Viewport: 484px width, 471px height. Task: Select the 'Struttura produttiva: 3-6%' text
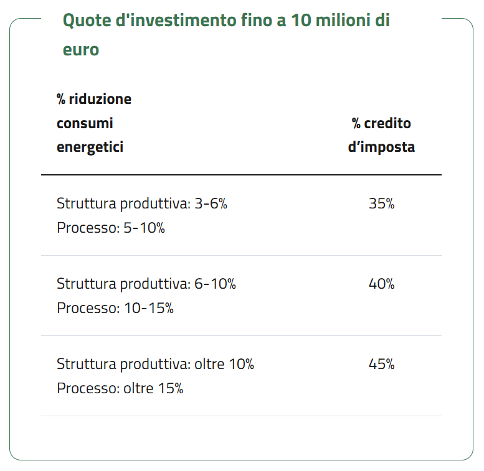(x=142, y=203)
